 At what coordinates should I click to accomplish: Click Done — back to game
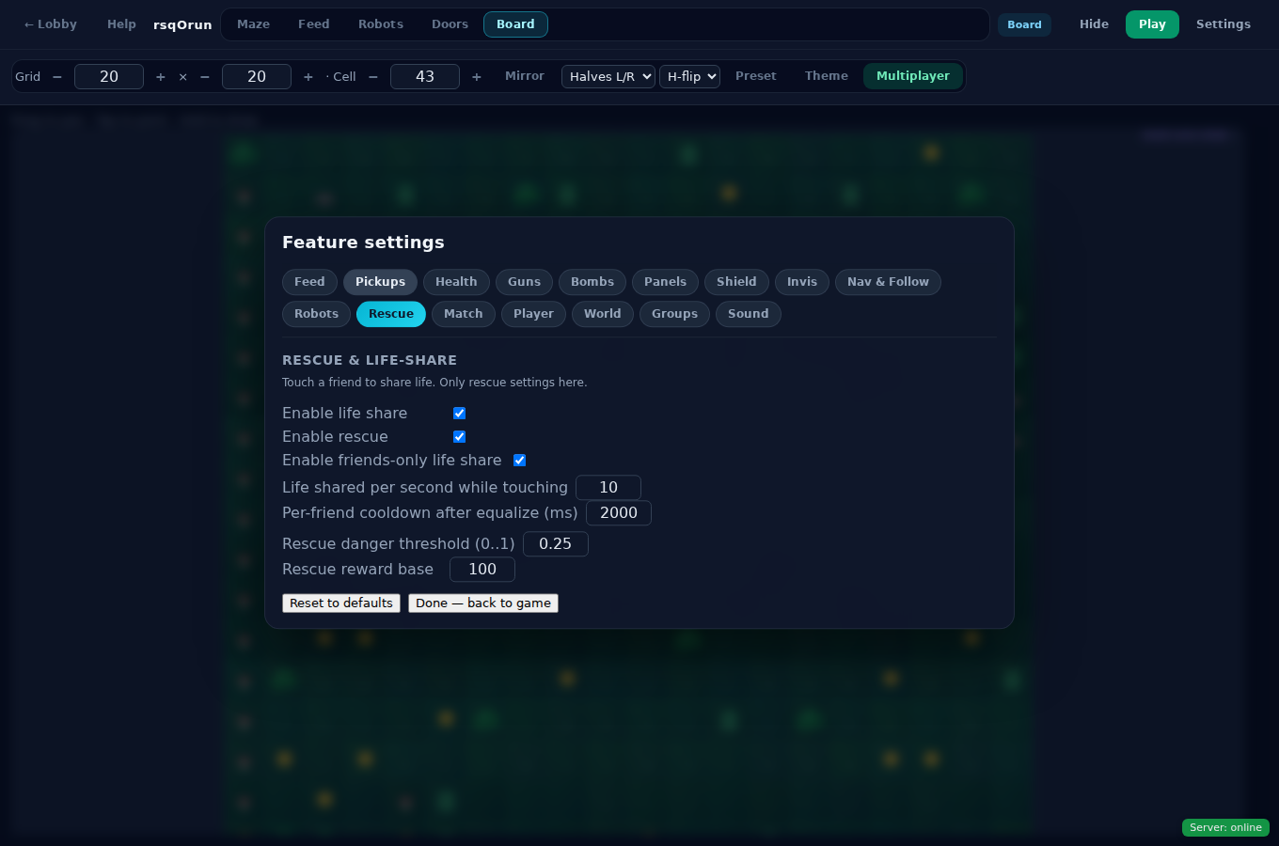tap(483, 603)
